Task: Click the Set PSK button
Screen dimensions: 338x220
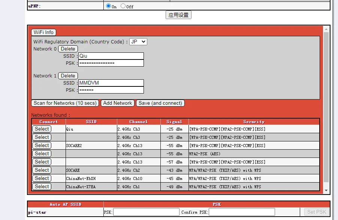Action: click(x=317, y=212)
